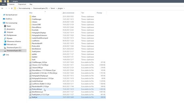Select ProtocolLib.jar file name
The width and height of the screenshot is (184, 103).
(x=37, y=89)
